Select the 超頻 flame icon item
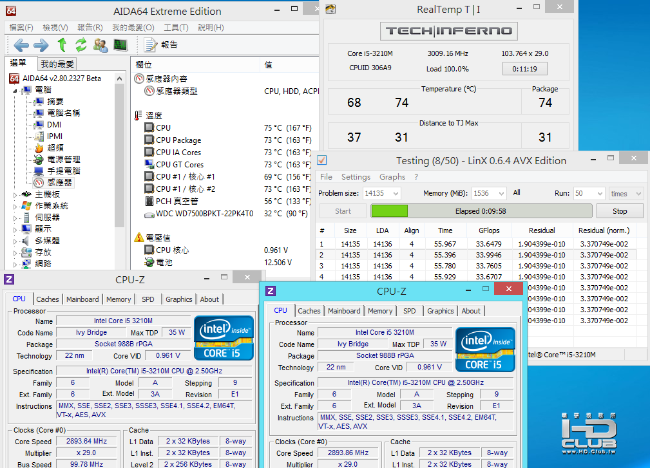Screen dimensions: 650x468 (39, 148)
